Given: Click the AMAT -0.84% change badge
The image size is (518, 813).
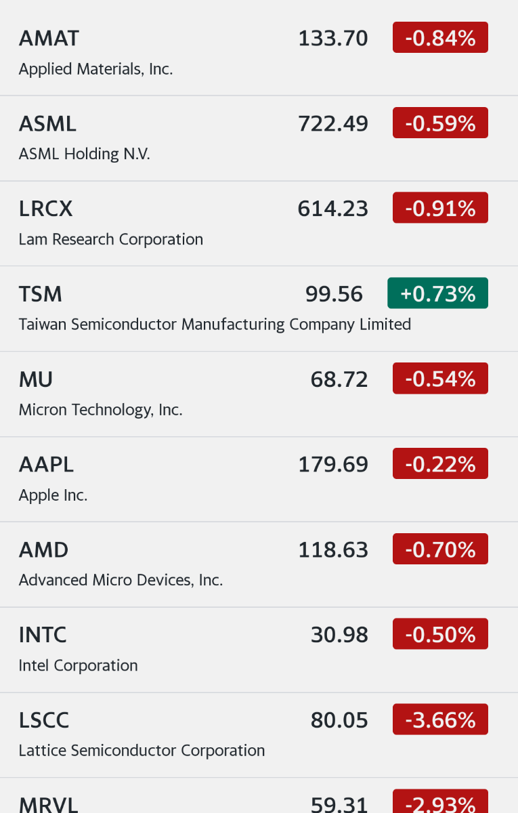Looking at the screenshot, I should (440, 38).
